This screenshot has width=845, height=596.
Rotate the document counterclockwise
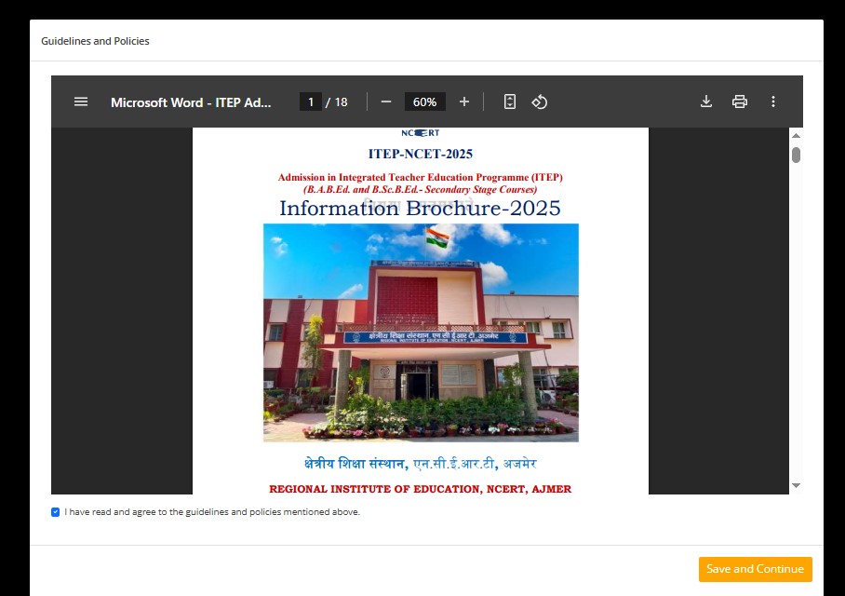539,102
